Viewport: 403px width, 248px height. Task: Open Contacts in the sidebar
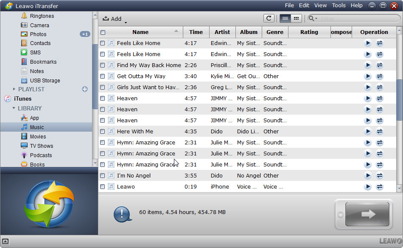(40, 43)
